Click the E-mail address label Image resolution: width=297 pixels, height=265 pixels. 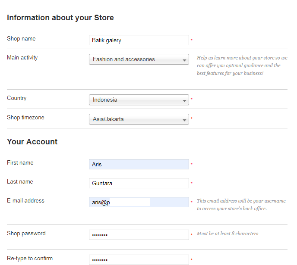click(x=25, y=200)
